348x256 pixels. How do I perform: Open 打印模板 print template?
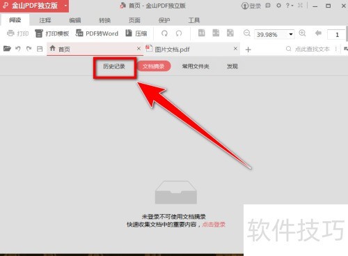pyautogui.click(x=52, y=33)
